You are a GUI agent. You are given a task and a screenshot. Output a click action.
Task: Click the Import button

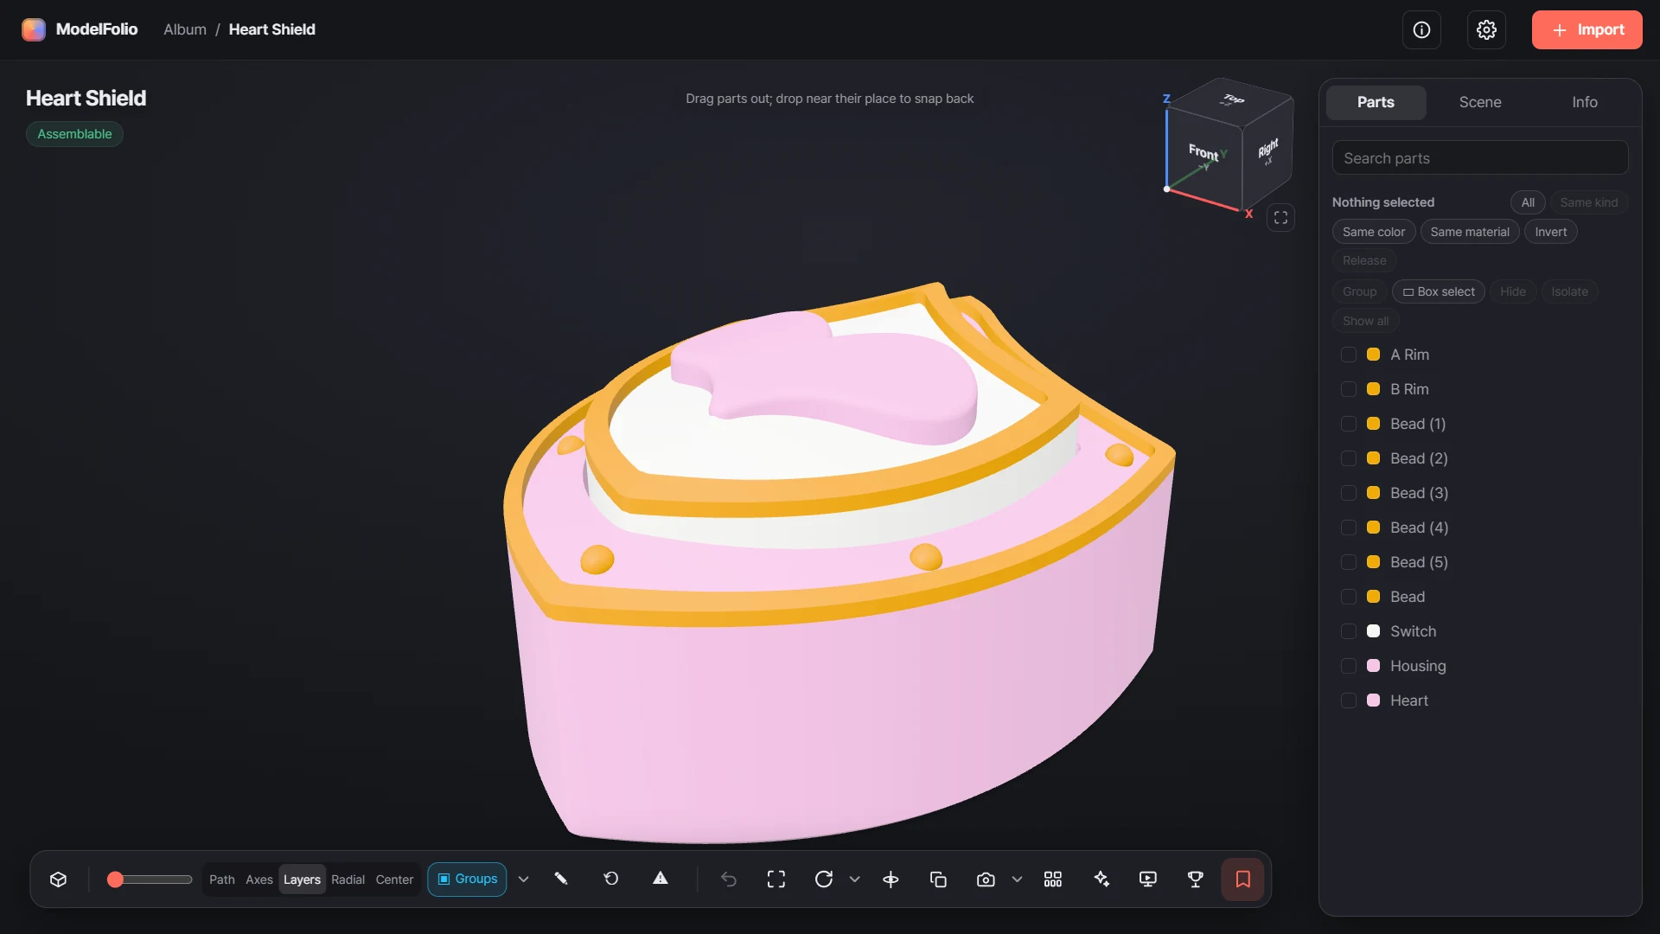click(x=1587, y=30)
